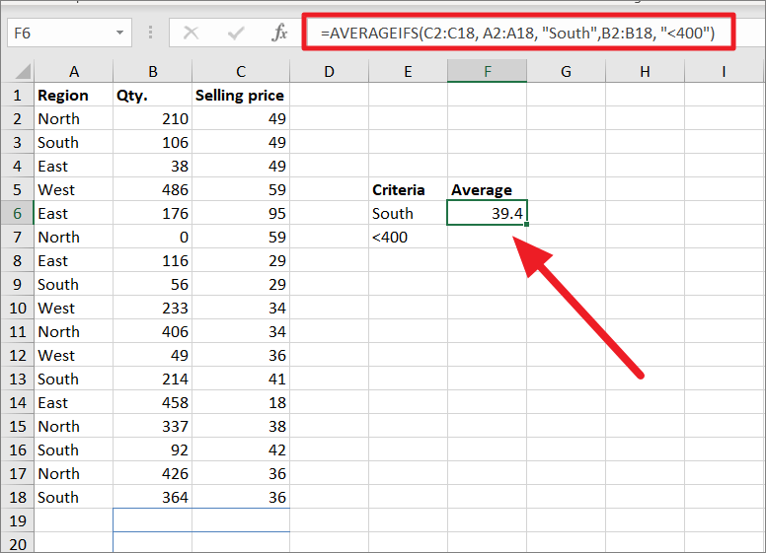This screenshot has height=553, width=766.
Task: Select column G header
Action: (566, 71)
